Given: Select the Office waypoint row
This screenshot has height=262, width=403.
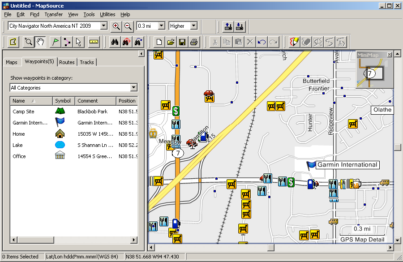Looking at the screenshot, I should [x=74, y=156].
